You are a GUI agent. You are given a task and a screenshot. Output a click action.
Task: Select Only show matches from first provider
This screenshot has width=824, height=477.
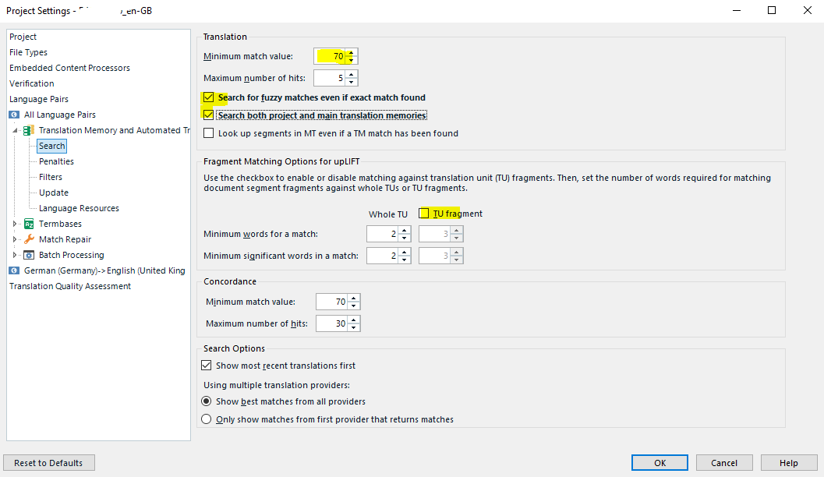pyautogui.click(x=207, y=419)
